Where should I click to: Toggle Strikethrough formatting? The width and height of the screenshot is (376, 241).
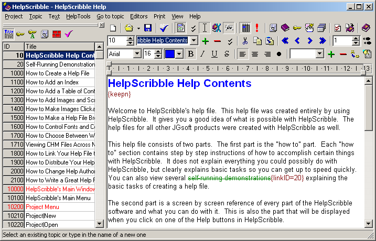227,54
